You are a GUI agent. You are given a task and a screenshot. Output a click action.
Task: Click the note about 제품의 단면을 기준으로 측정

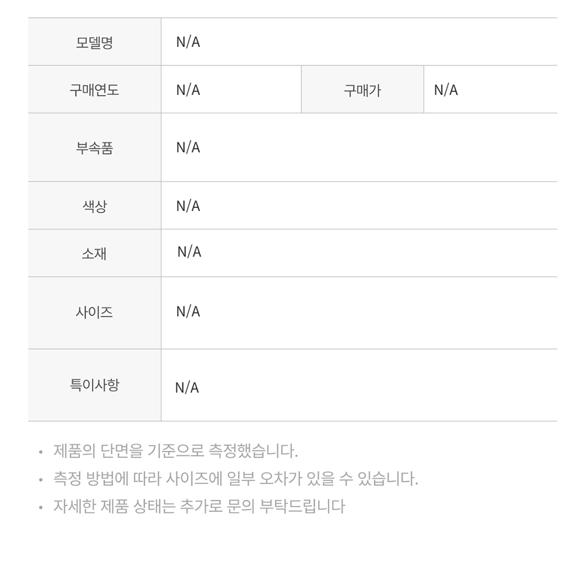point(176,451)
